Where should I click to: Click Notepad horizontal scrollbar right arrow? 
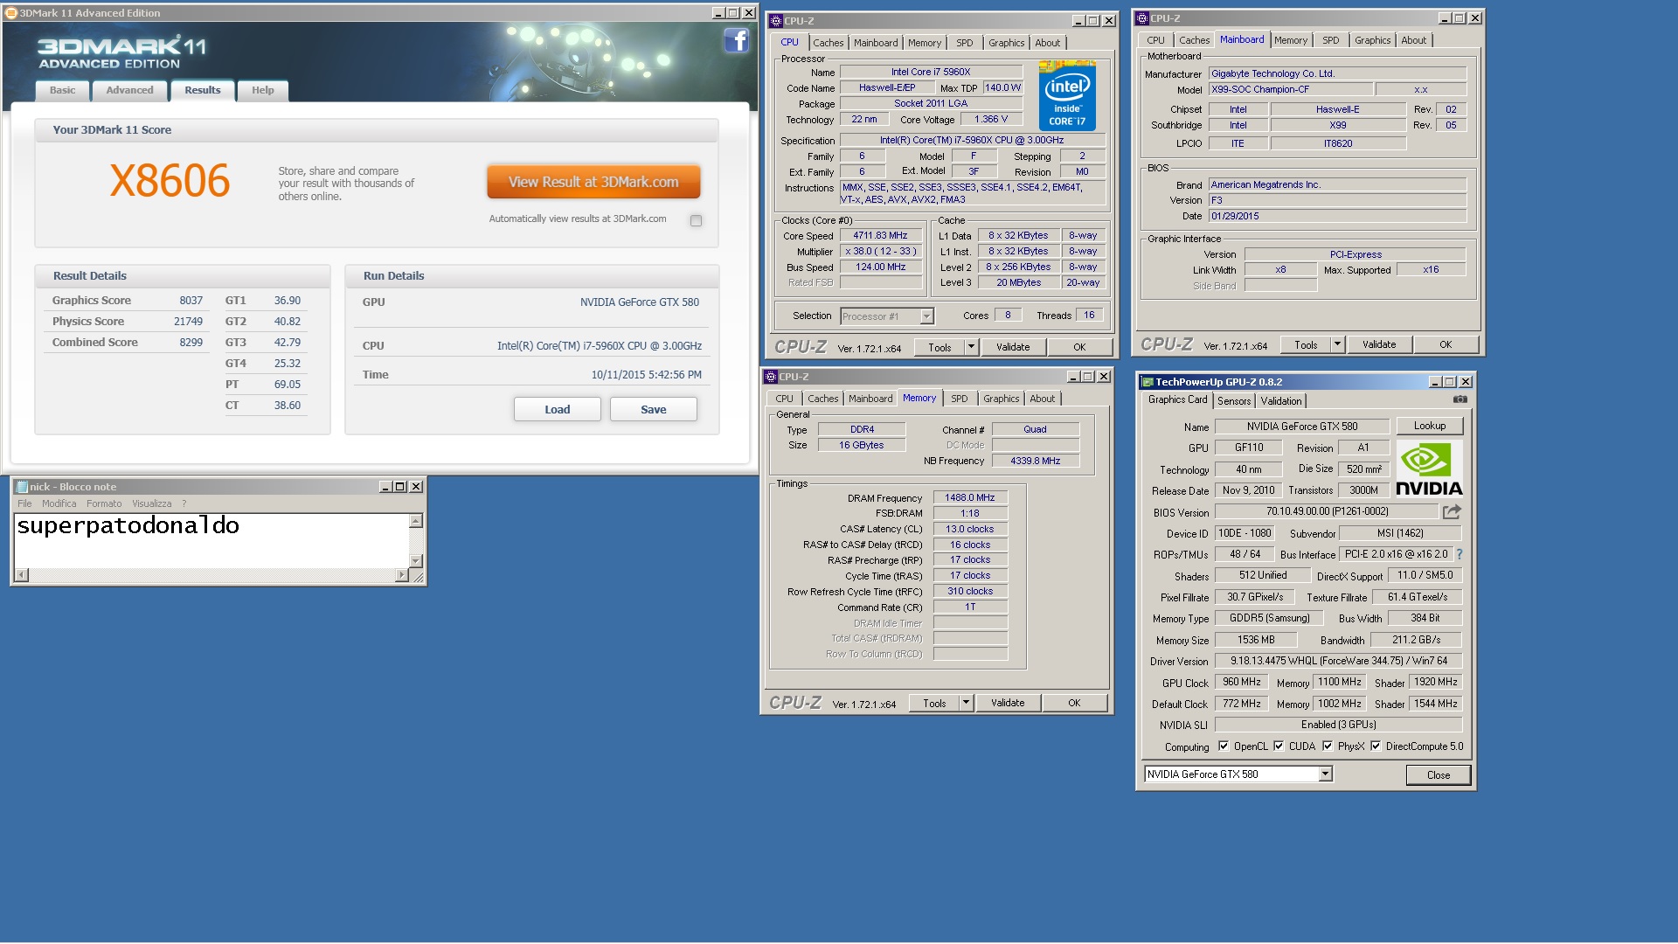click(401, 575)
